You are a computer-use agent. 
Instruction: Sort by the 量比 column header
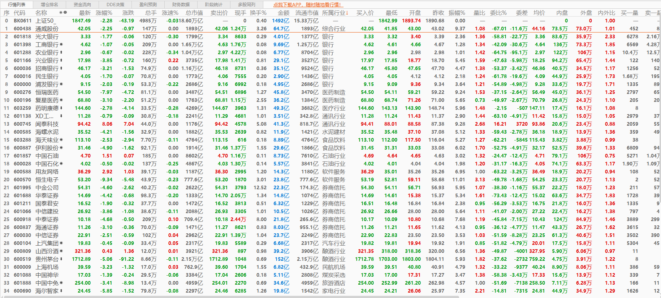(479, 13)
